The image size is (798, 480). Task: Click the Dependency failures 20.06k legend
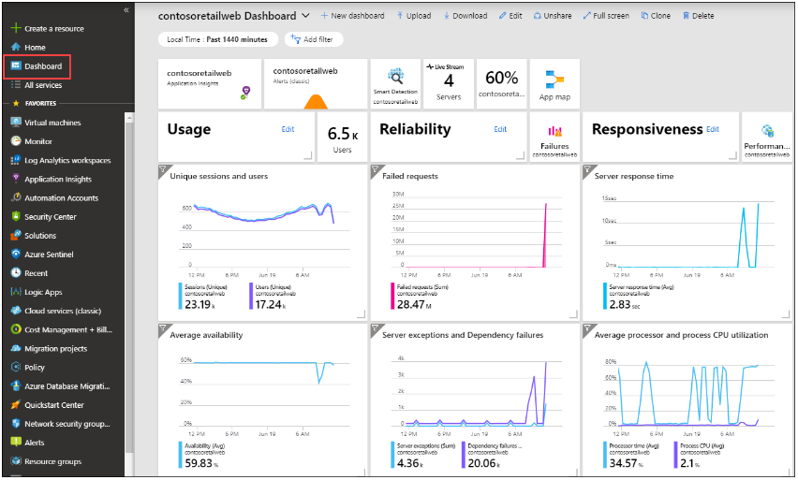492,456
